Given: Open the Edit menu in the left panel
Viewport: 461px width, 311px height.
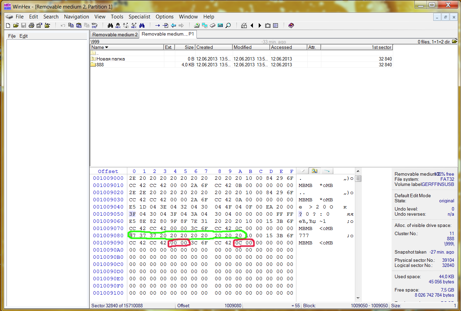Looking at the screenshot, I should (24, 36).
